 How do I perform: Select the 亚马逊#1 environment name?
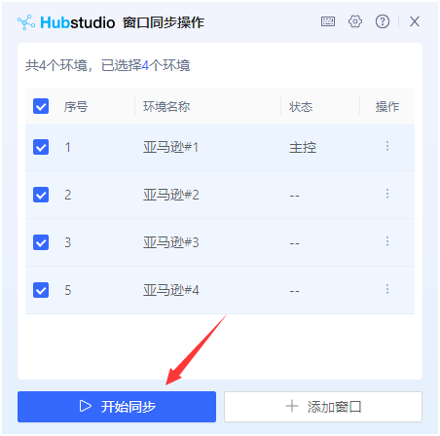(x=170, y=147)
